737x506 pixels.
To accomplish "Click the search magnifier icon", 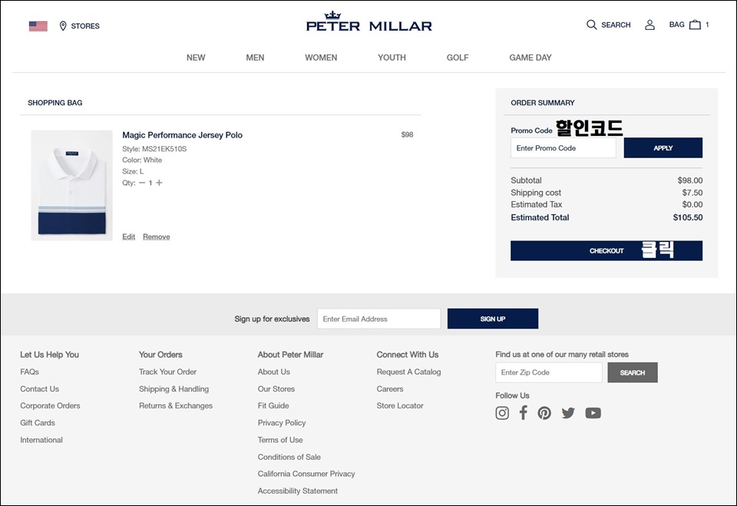I will 591,25.
